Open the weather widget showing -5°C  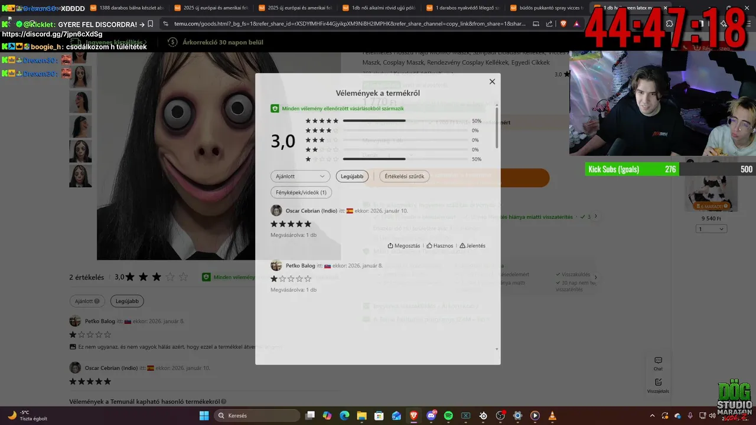(26, 416)
